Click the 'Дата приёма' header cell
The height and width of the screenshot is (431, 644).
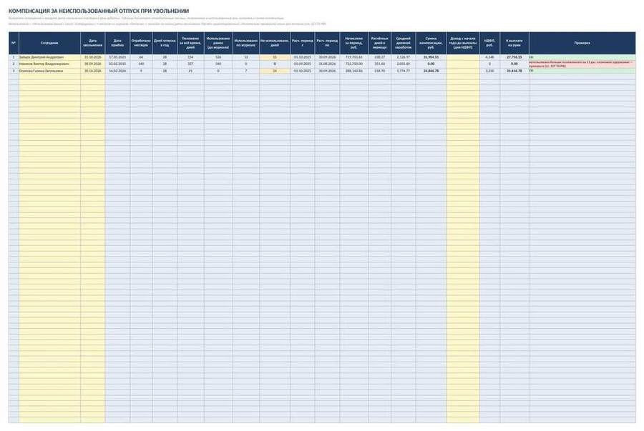(x=117, y=43)
